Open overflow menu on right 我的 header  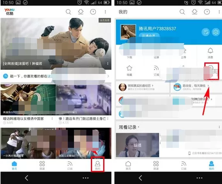click(219, 12)
